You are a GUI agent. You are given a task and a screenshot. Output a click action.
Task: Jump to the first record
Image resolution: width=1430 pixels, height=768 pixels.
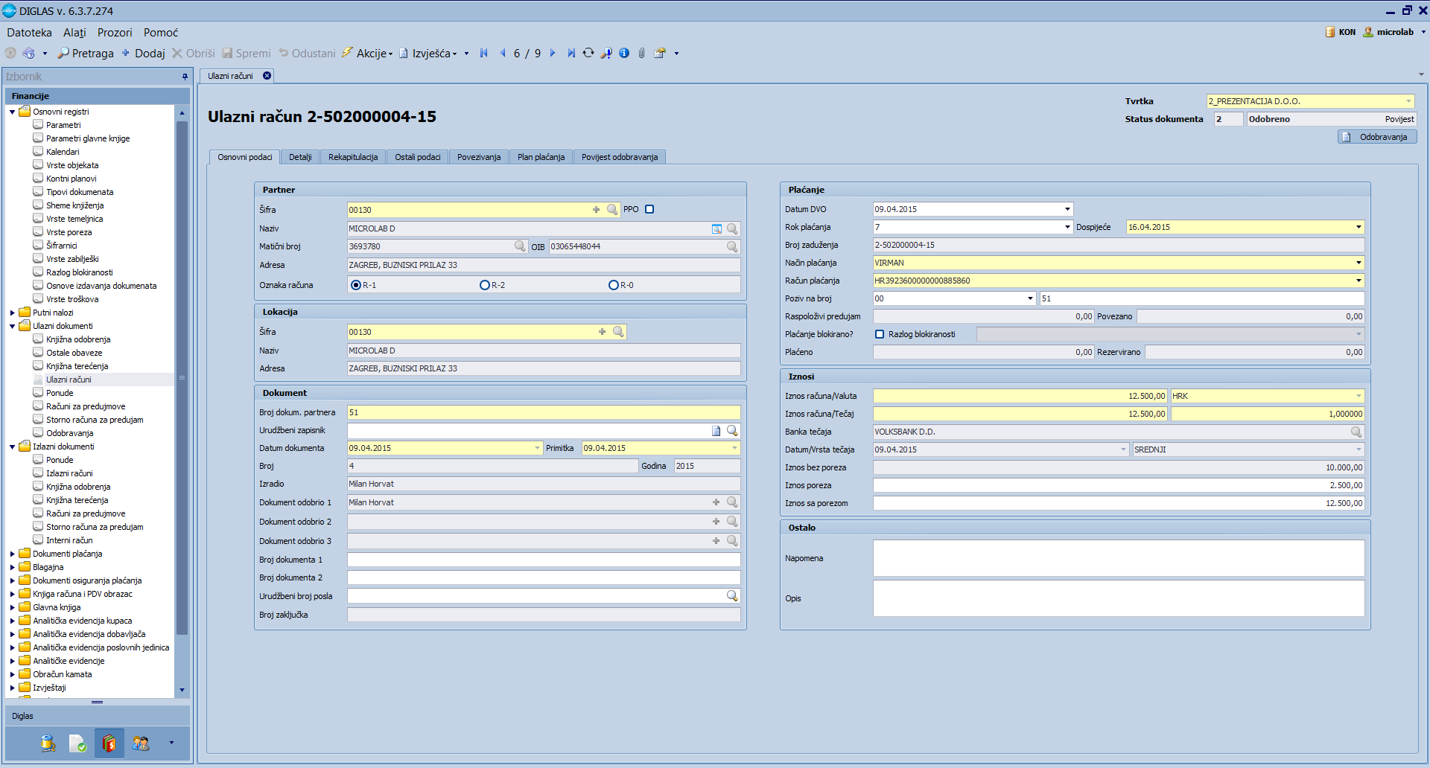(x=484, y=53)
